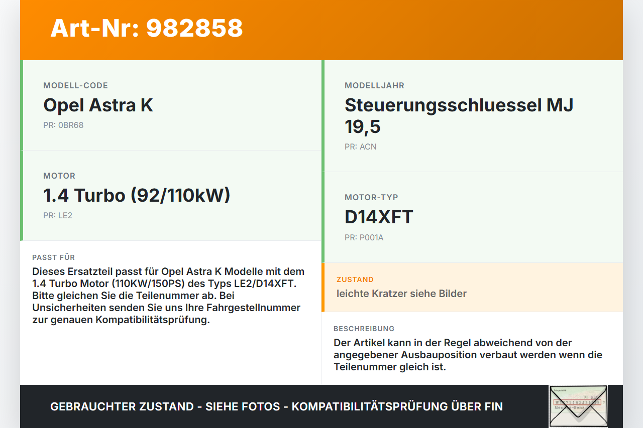Switch to the Motor card 1.4 Turbo

(x=137, y=195)
